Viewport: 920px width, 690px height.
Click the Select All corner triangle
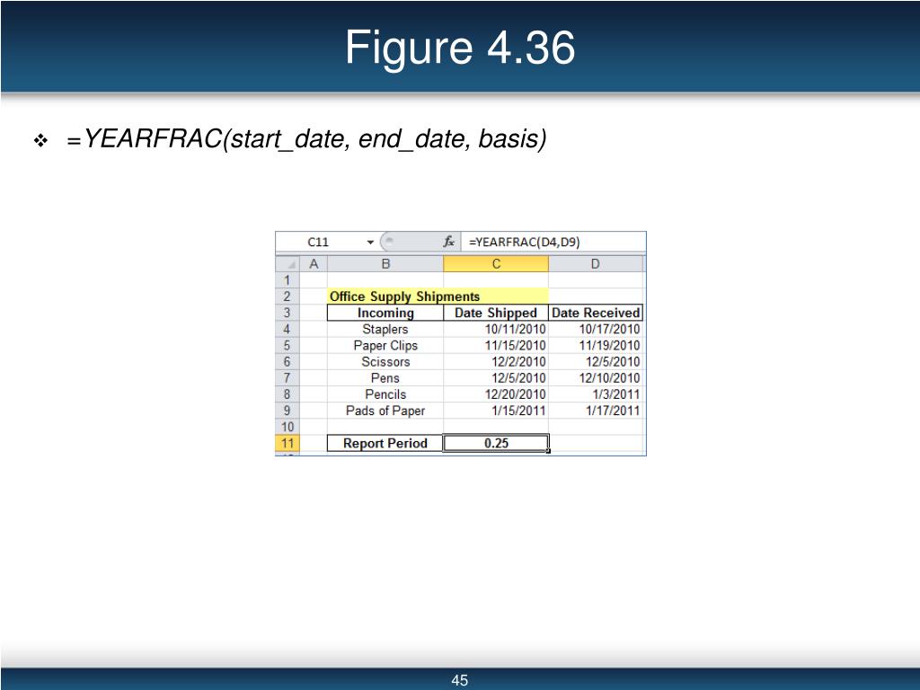tap(288, 264)
